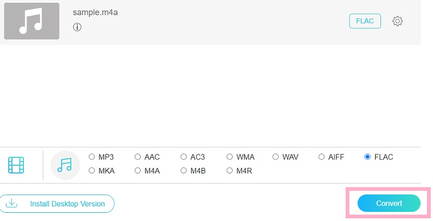This screenshot has height=221, width=433.
Task: Select M4R ringtone format
Action: pos(229,171)
